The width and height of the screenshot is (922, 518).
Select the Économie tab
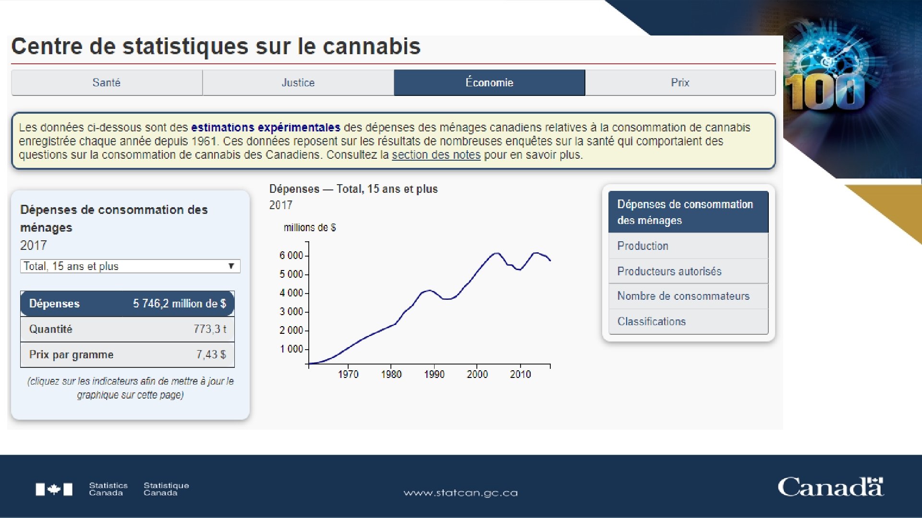pyautogui.click(x=489, y=82)
